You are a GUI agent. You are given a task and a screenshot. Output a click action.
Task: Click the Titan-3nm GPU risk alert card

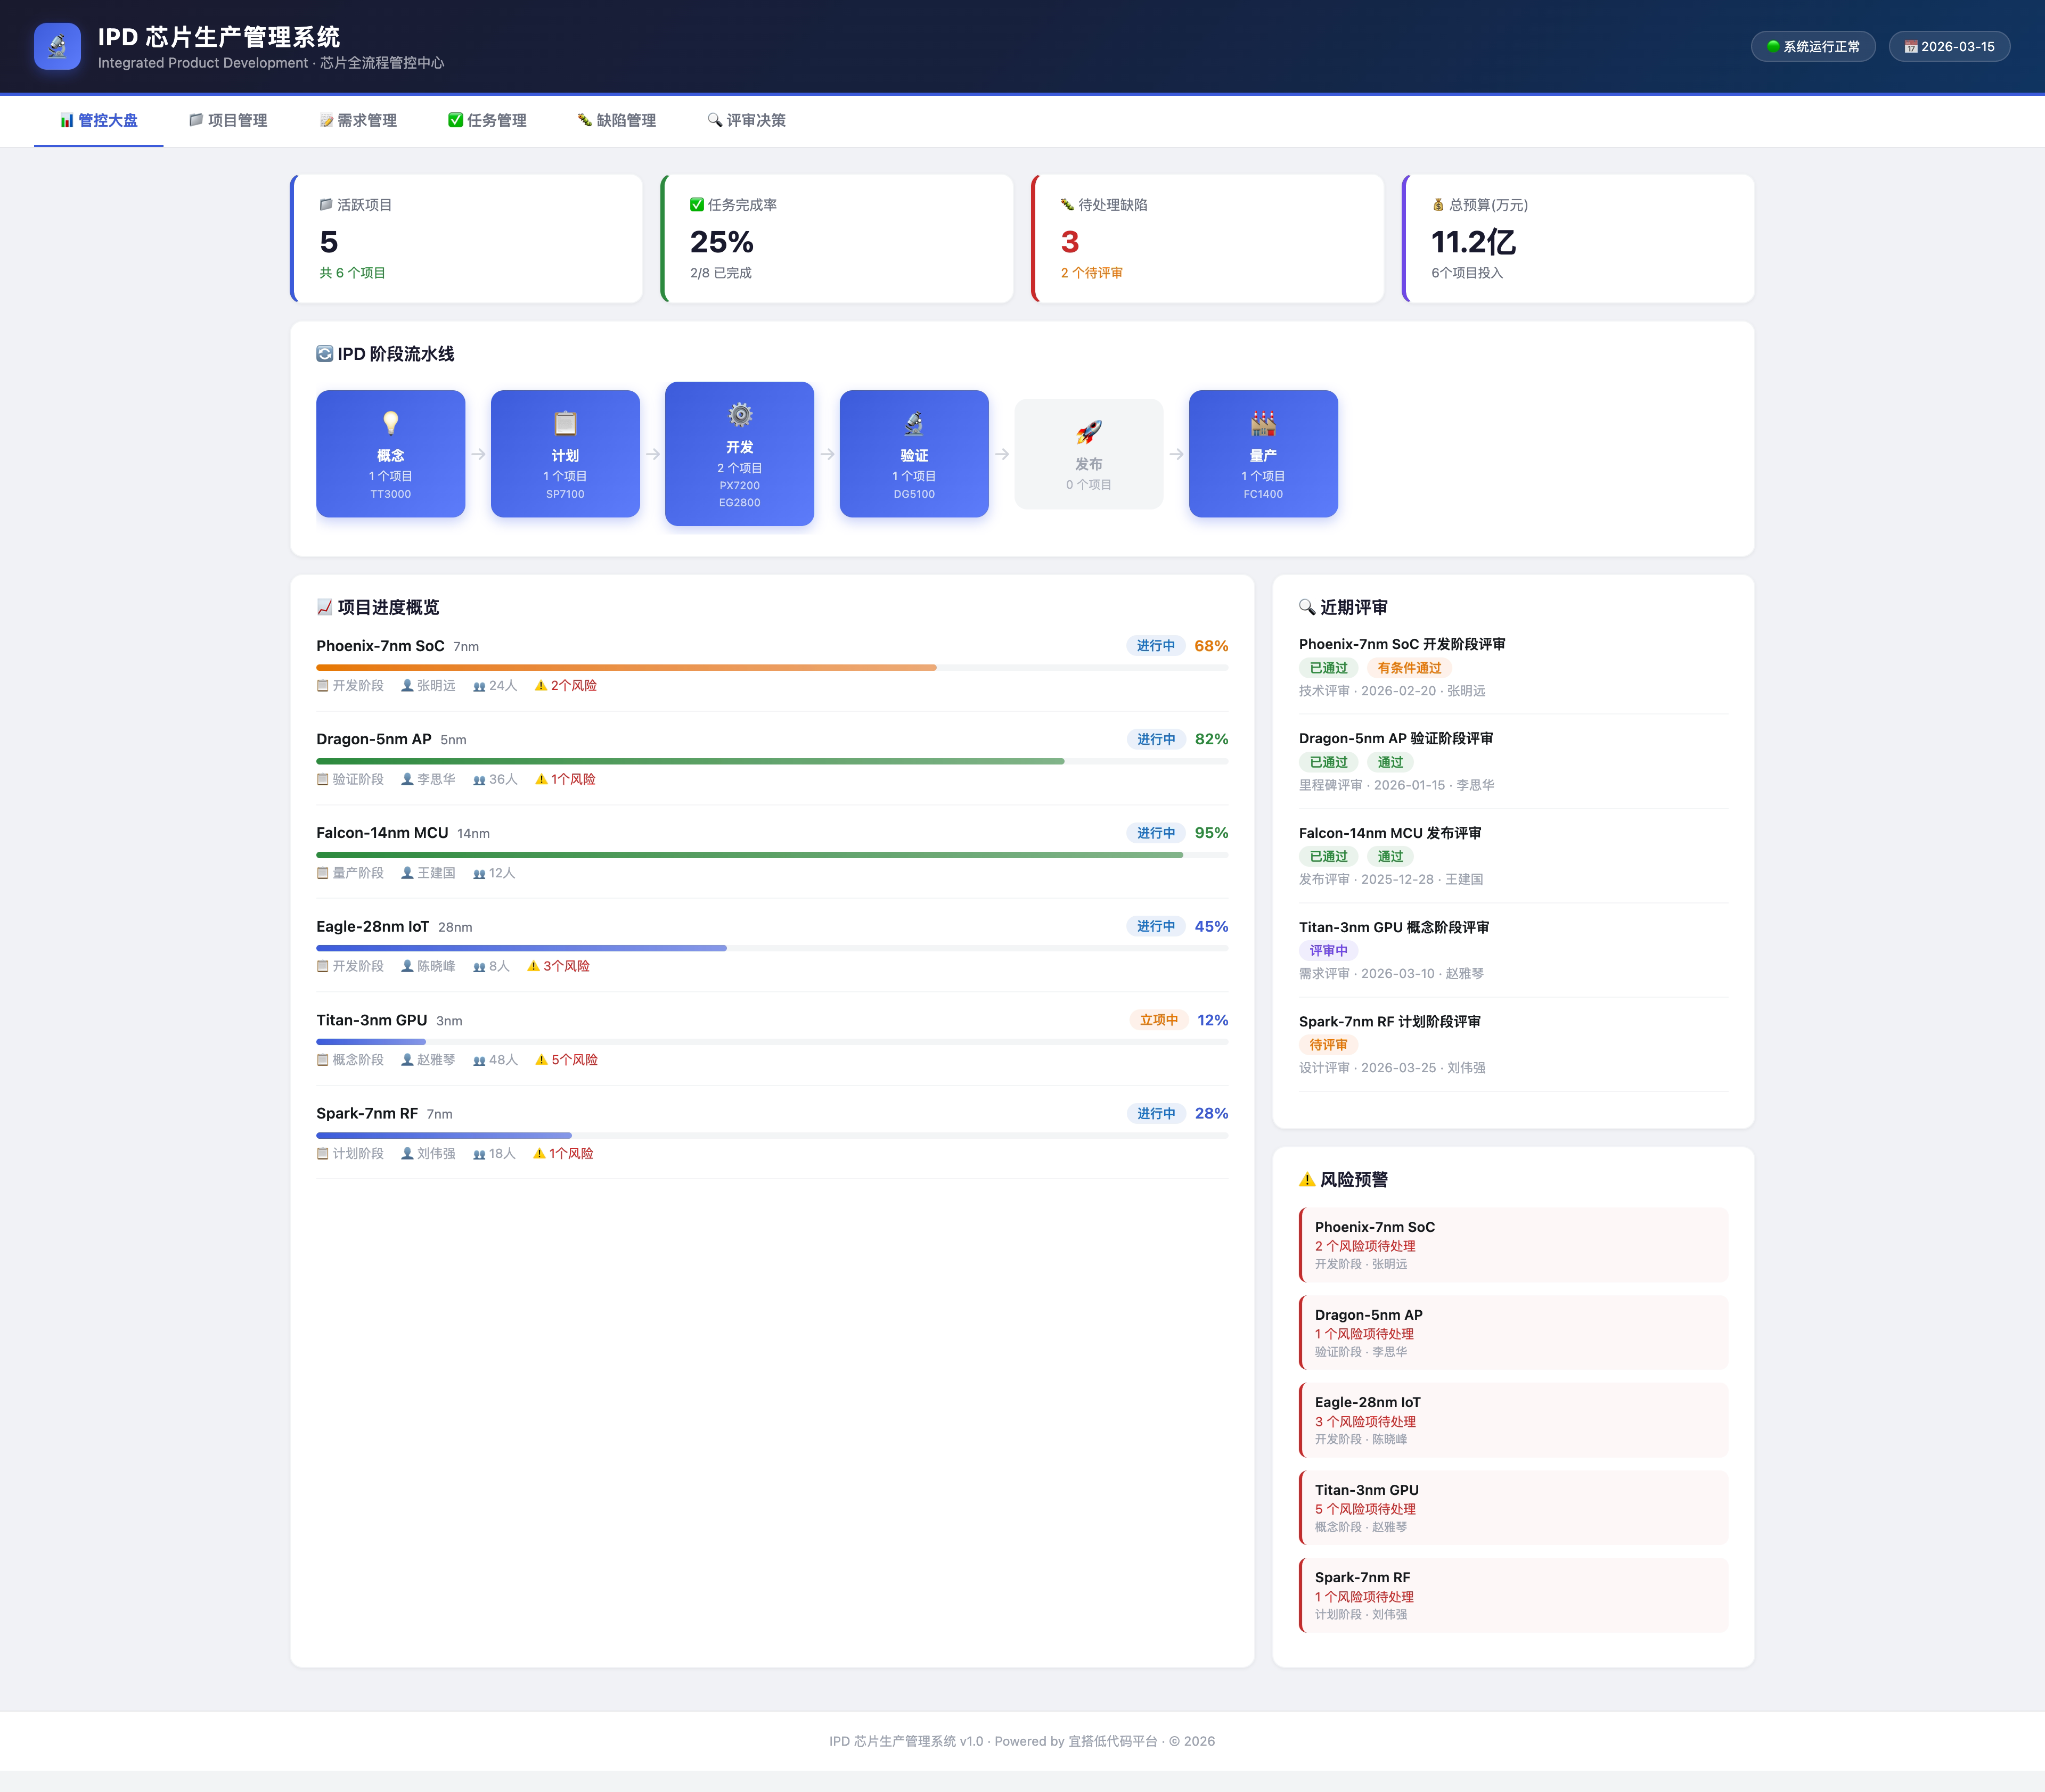pos(1514,1507)
